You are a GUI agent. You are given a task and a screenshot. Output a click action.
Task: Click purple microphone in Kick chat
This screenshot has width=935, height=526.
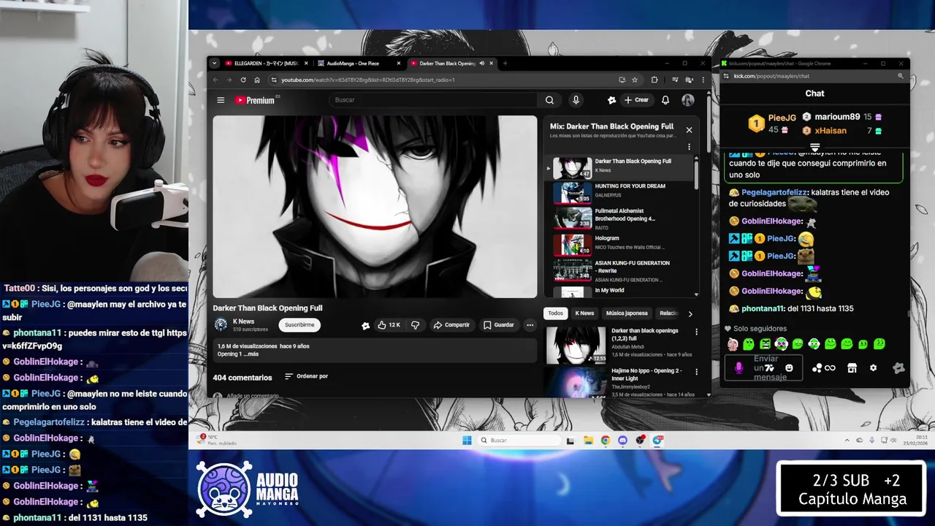739,368
